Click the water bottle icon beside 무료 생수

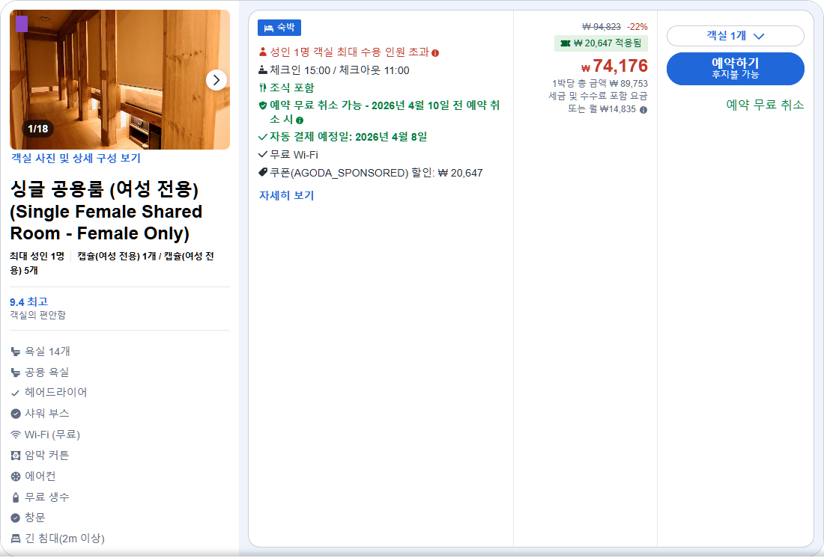(x=16, y=496)
